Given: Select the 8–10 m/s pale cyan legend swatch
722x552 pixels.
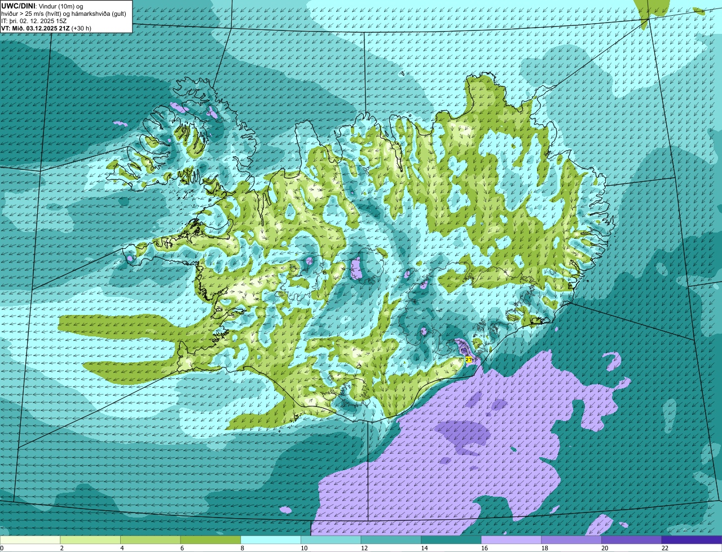Looking at the screenshot, I should coord(271,540).
